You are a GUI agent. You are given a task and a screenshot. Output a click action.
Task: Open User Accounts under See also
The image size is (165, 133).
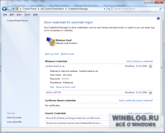(14, 118)
